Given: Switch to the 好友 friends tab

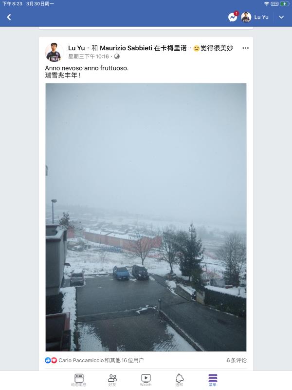Looking at the screenshot, I should 112,380.
